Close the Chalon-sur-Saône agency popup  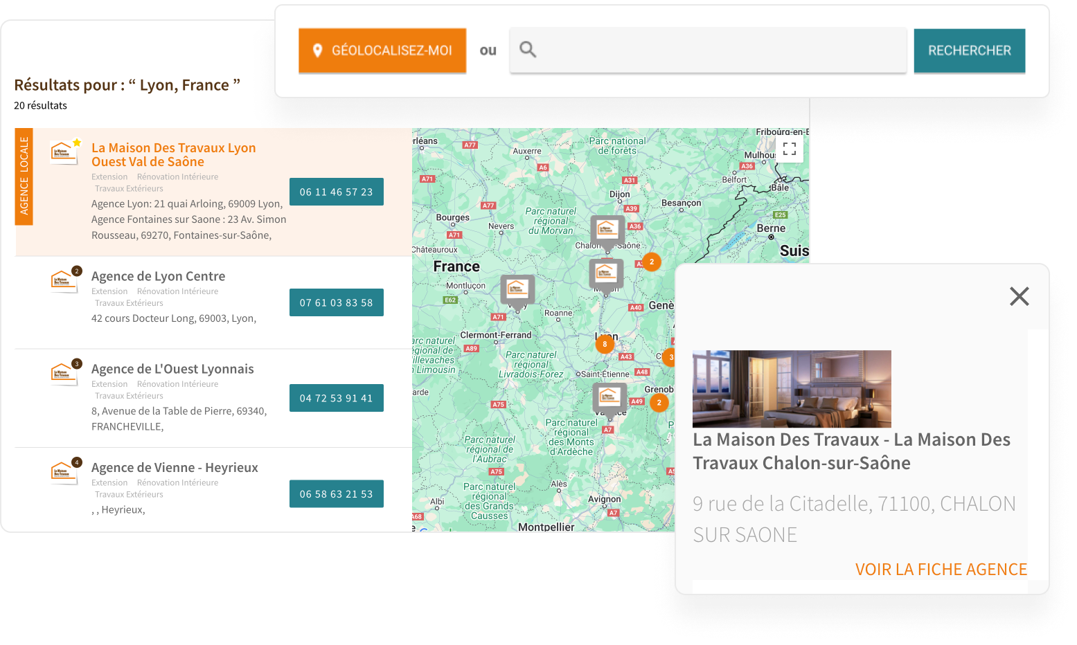pyautogui.click(x=1020, y=296)
